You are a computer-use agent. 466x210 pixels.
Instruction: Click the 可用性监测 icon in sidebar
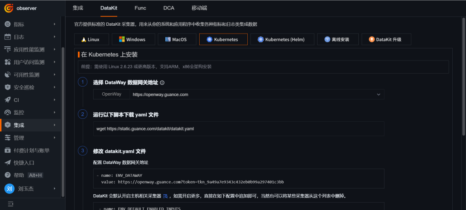(8, 75)
